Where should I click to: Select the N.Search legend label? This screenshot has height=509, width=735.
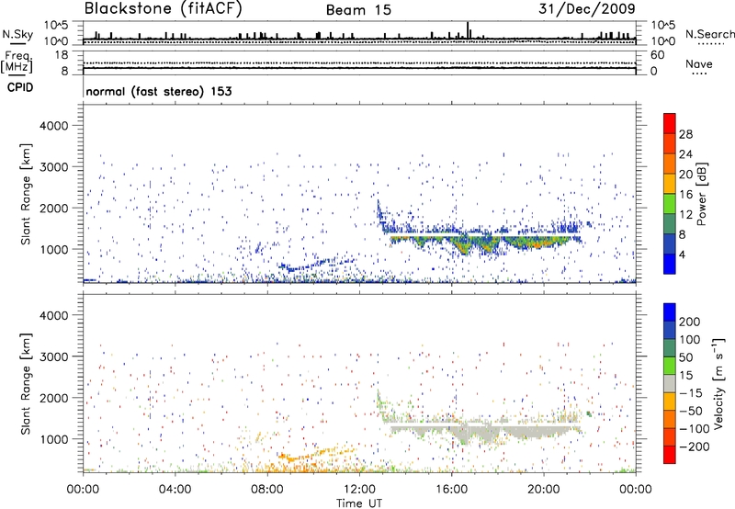710,34
